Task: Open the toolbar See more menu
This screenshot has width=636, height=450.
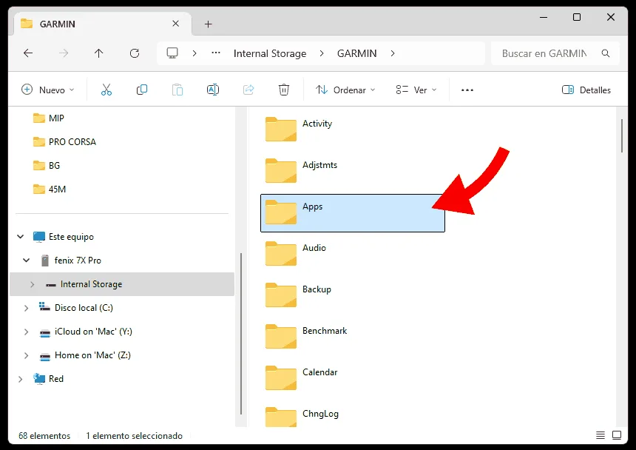Action: point(467,90)
